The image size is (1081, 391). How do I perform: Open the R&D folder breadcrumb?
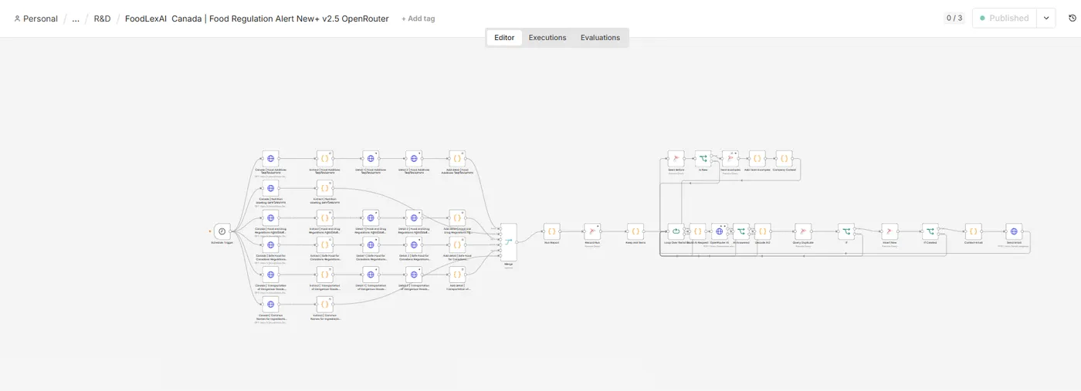tap(102, 19)
